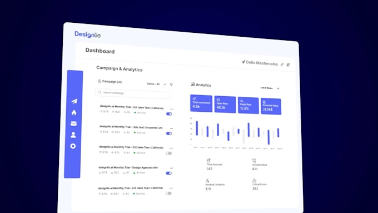Click the Total bounced icon
Image resolution: width=378 pixels, height=213 pixels.
click(x=208, y=160)
